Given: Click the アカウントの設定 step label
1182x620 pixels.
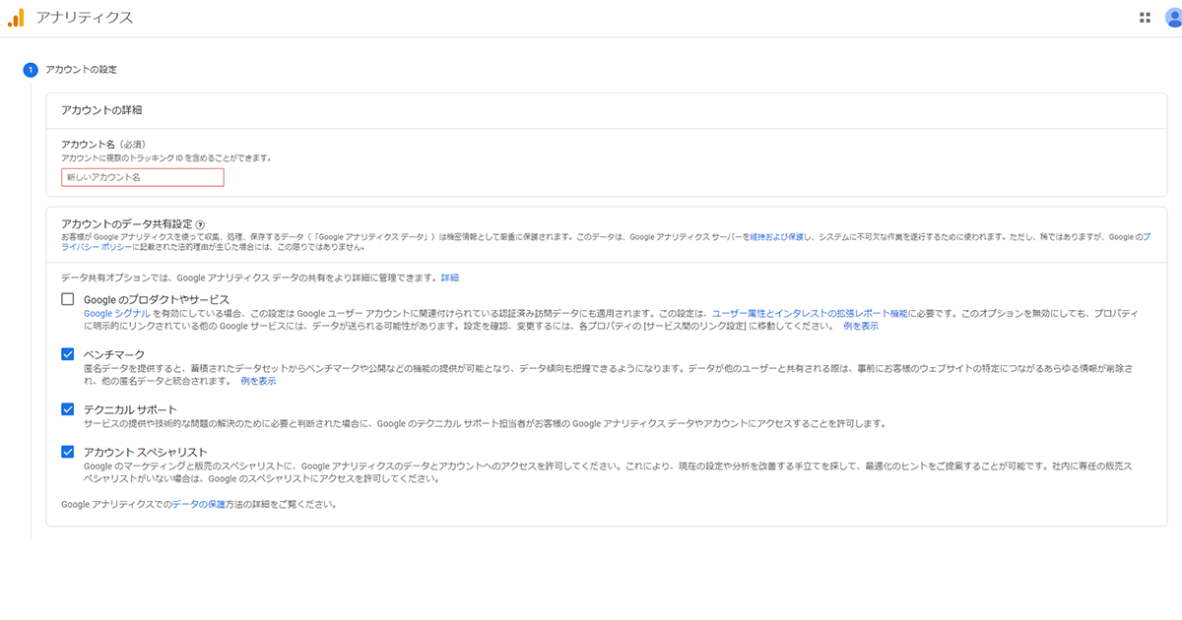Looking at the screenshot, I should [81, 70].
